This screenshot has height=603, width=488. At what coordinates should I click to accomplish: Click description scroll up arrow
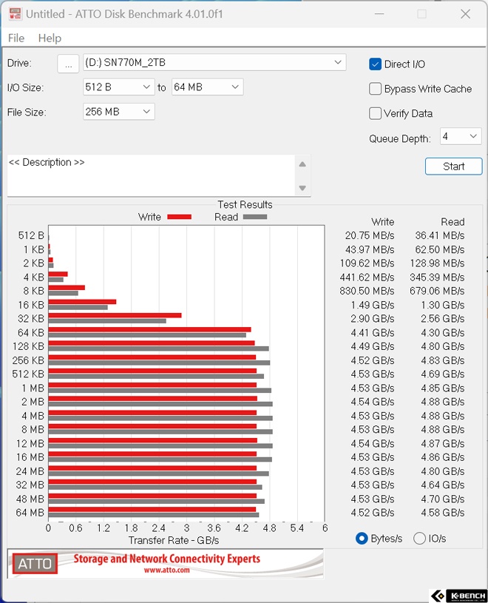pos(302,164)
